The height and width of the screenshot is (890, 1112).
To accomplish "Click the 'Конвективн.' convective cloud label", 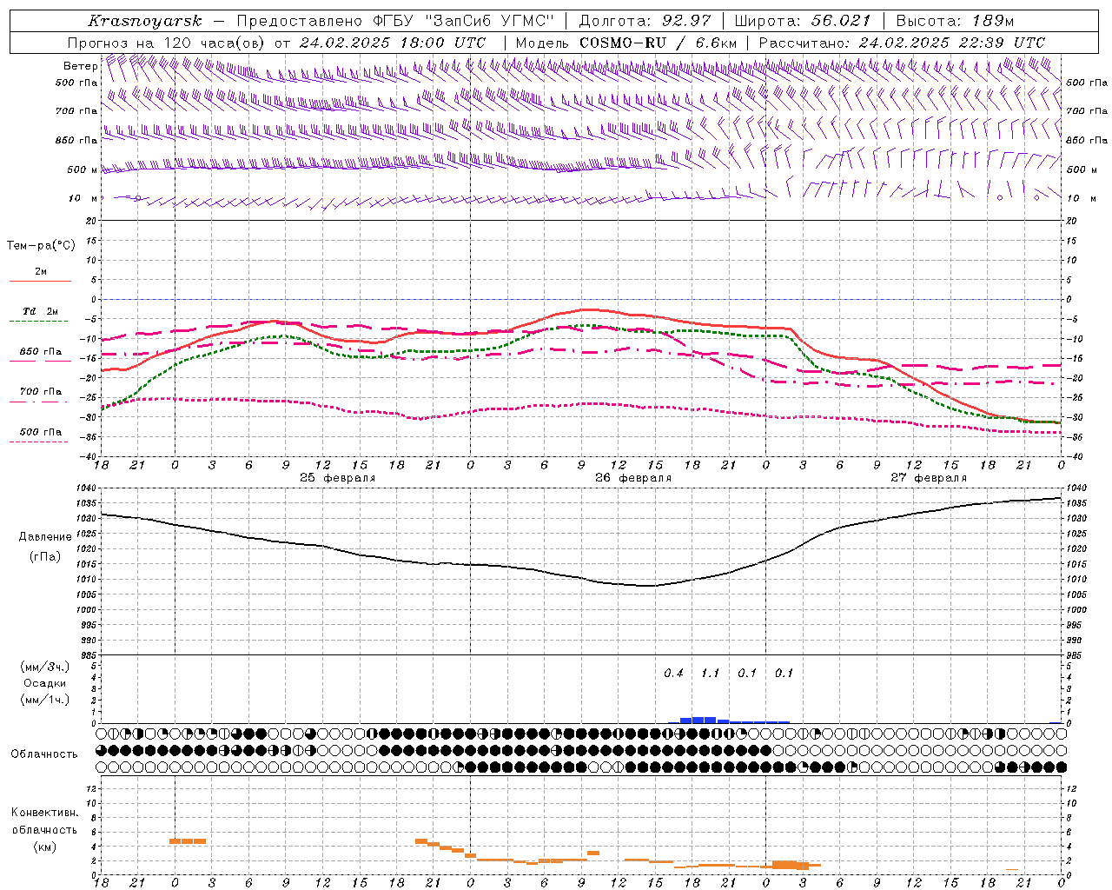I will click(x=44, y=813).
